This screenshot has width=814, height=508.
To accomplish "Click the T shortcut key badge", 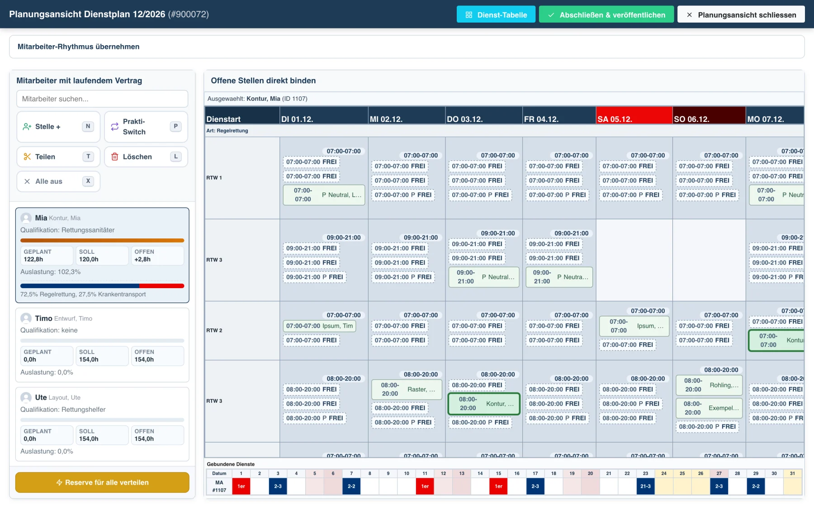I will 88,156.
